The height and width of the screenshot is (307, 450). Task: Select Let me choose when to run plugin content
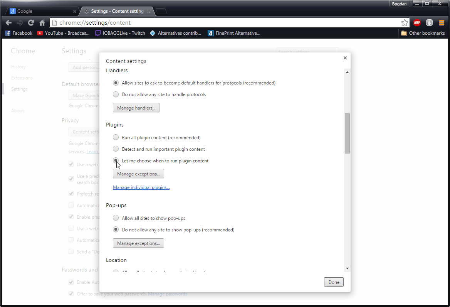click(x=116, y=160)
